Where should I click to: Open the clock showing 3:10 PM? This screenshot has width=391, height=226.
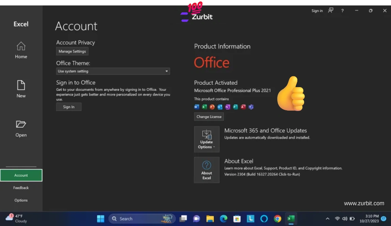369,219
